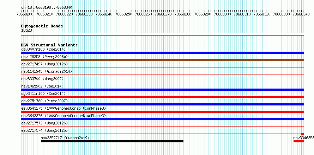Click ruler position 78668320
Viewport: 314px width, 155px height.
tap(262, 14)
